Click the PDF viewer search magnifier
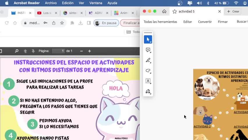The image size is (248, 140). pos(17,51)
